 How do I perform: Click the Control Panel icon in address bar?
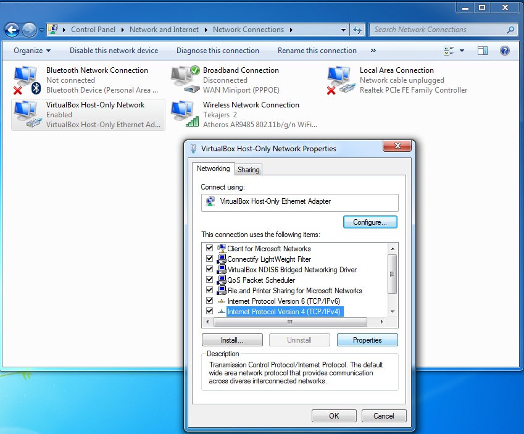coord(53,30)
